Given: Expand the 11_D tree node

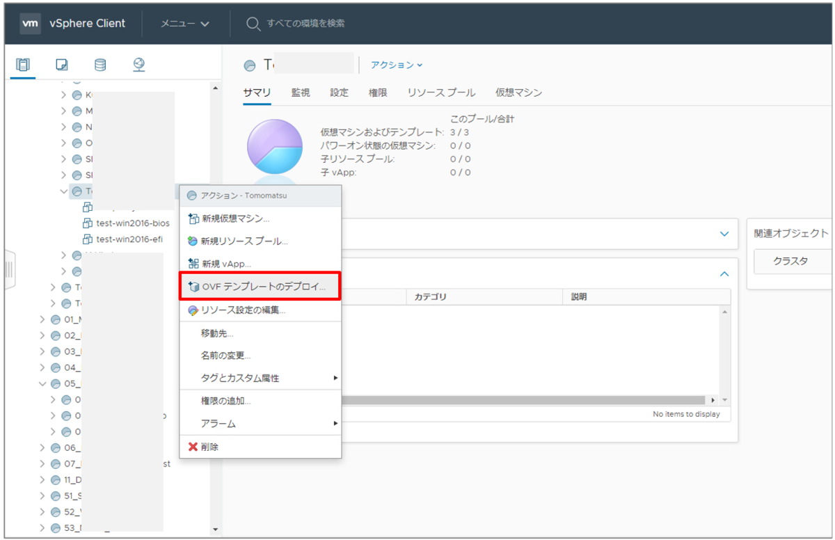Looking at the screenshot, I should click(x=43, y=480).
